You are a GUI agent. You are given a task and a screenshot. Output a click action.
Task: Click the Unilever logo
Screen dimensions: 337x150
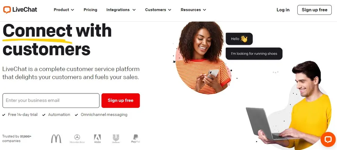116,139
